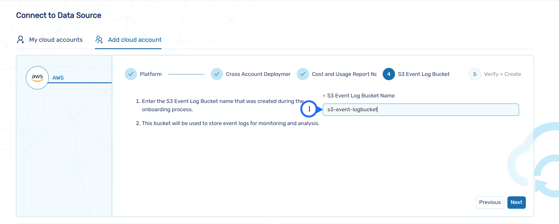This screenshot has height=224, width=559.
Task: Click the Cross Account Deployment checkmark icon
Action: [x=217, y=74]
